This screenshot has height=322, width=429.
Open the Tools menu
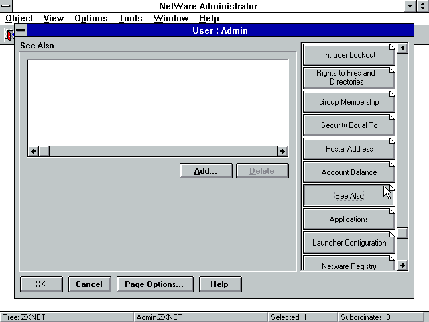[x=130, y=18]
